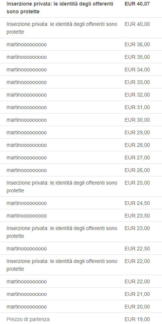Click the EUR 33,00 bid amount
The height and width of the screenshot is (324, 162).
coord(137,82)
